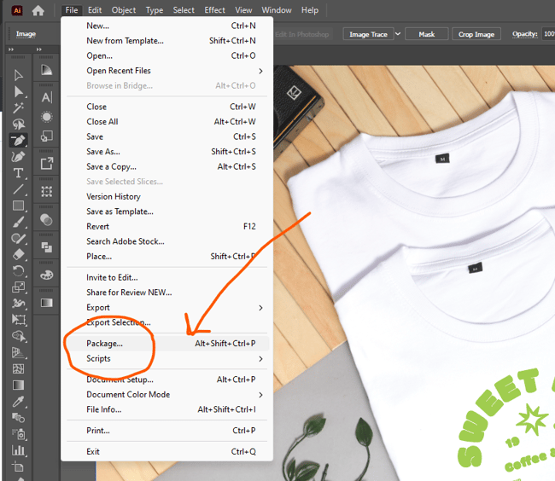The height and width of the screenshot is (481, 555).
Task: Select the Artboard tool
Action: (19, 467)
